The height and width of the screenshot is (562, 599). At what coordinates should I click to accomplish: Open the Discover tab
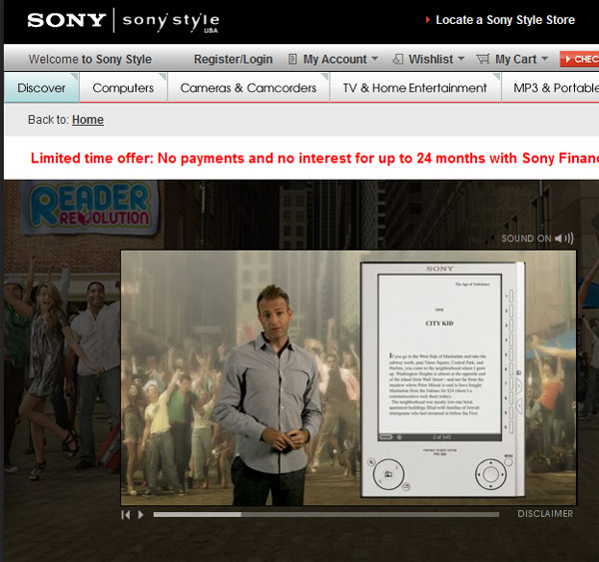coord(42,88)
